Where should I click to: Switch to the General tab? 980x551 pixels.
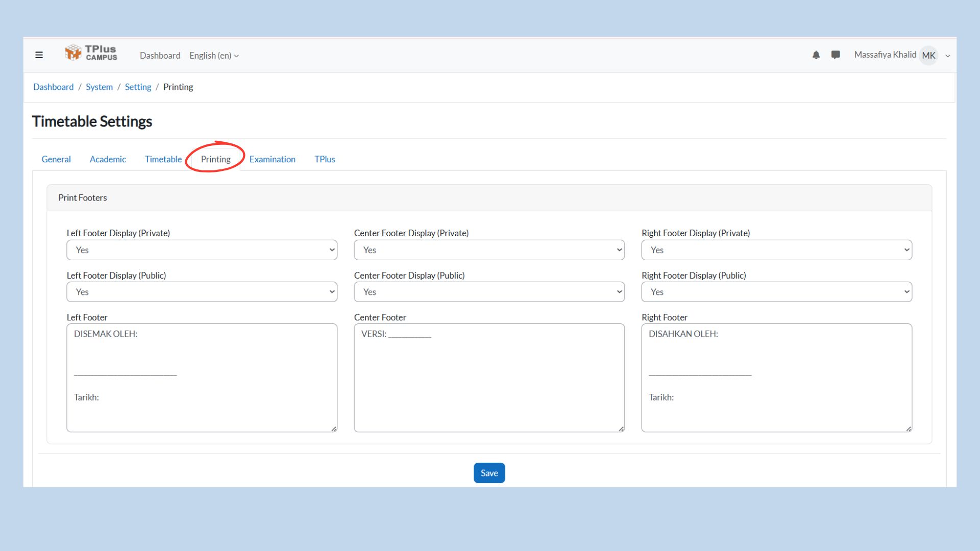[x=56, y=159]
